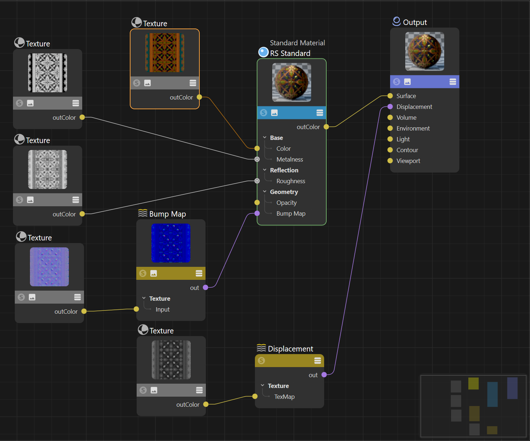The height and width of the screenshot is (441, 530).
Task: Collapse the Base group in RS Standard
Action: tap(265, 138)
